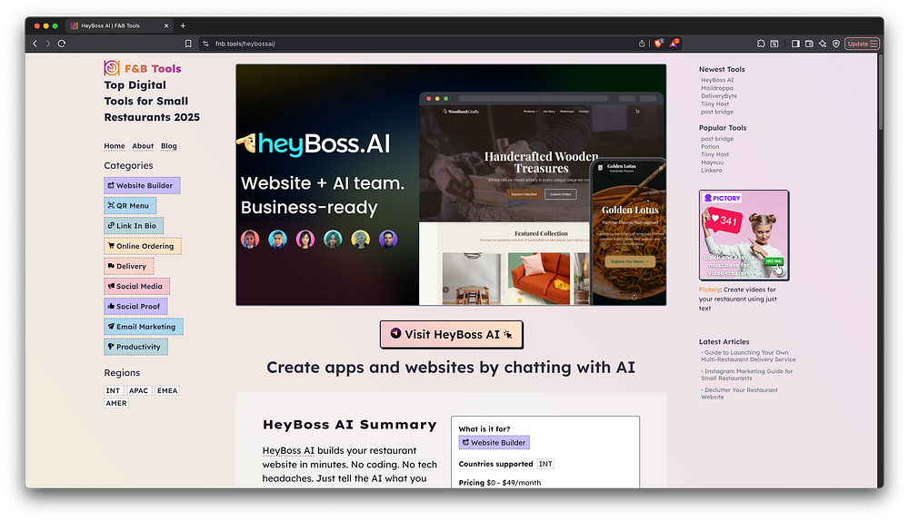909x521 pixels.
Task: Open Linkero under Popular Tools
Action: click(712, 171)
